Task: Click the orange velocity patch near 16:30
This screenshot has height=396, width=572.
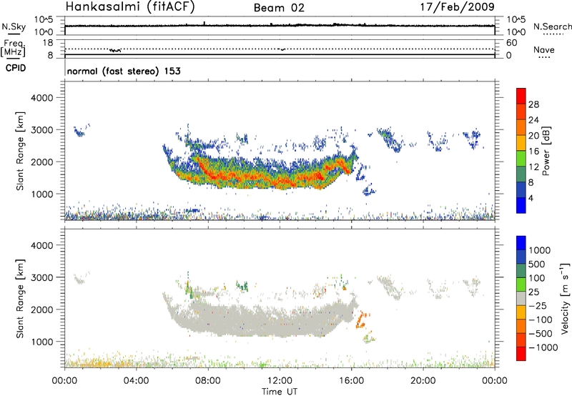Action: (362, 320)
